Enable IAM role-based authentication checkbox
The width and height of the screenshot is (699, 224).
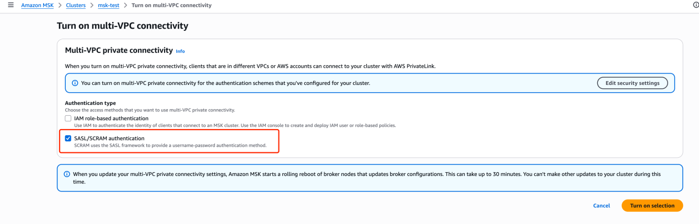(68, 118)
